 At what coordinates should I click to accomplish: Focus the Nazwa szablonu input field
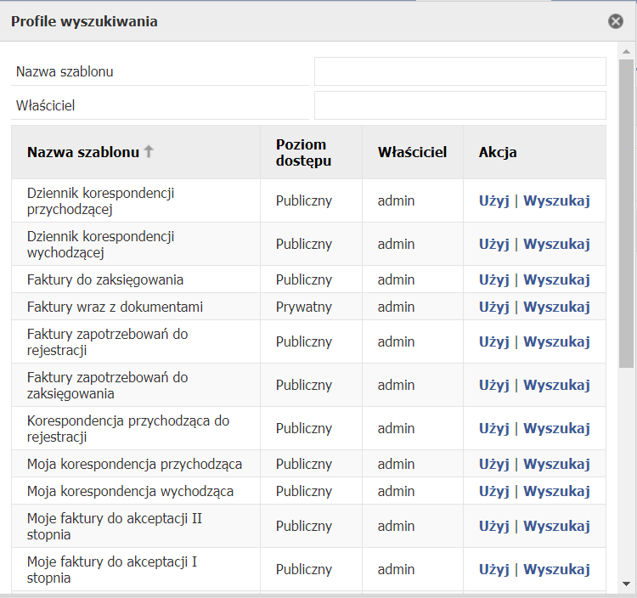[459, 71]
